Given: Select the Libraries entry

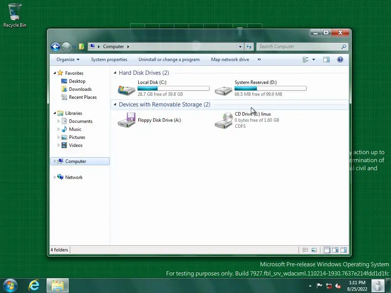Looking at the screenshot, I should (70, 113).
